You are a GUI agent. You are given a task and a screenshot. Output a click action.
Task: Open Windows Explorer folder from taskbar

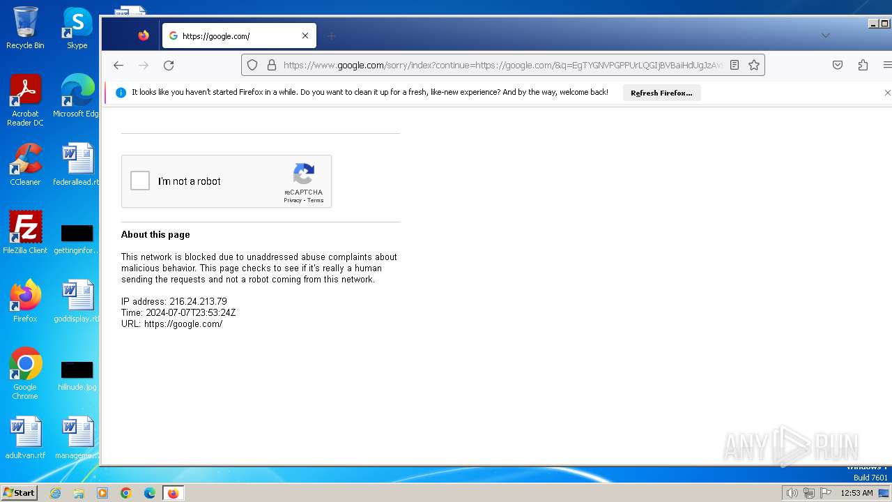(79, 493)
